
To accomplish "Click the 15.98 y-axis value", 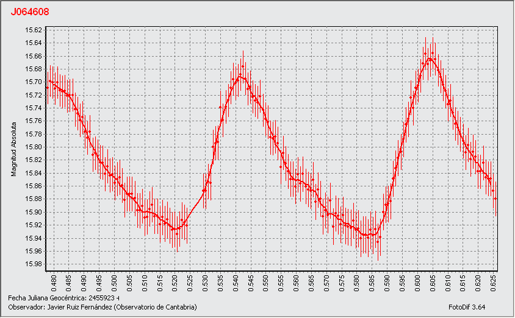I will point(34,264).
